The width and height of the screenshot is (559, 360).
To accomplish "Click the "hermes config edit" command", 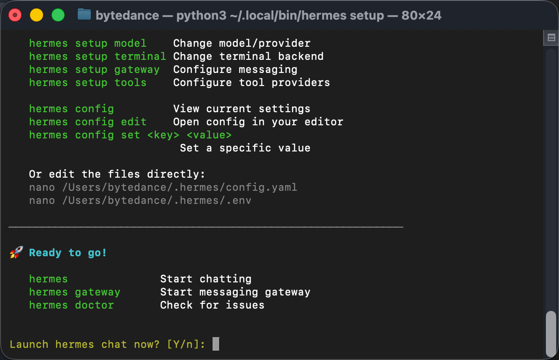I will tap(88, 122).
